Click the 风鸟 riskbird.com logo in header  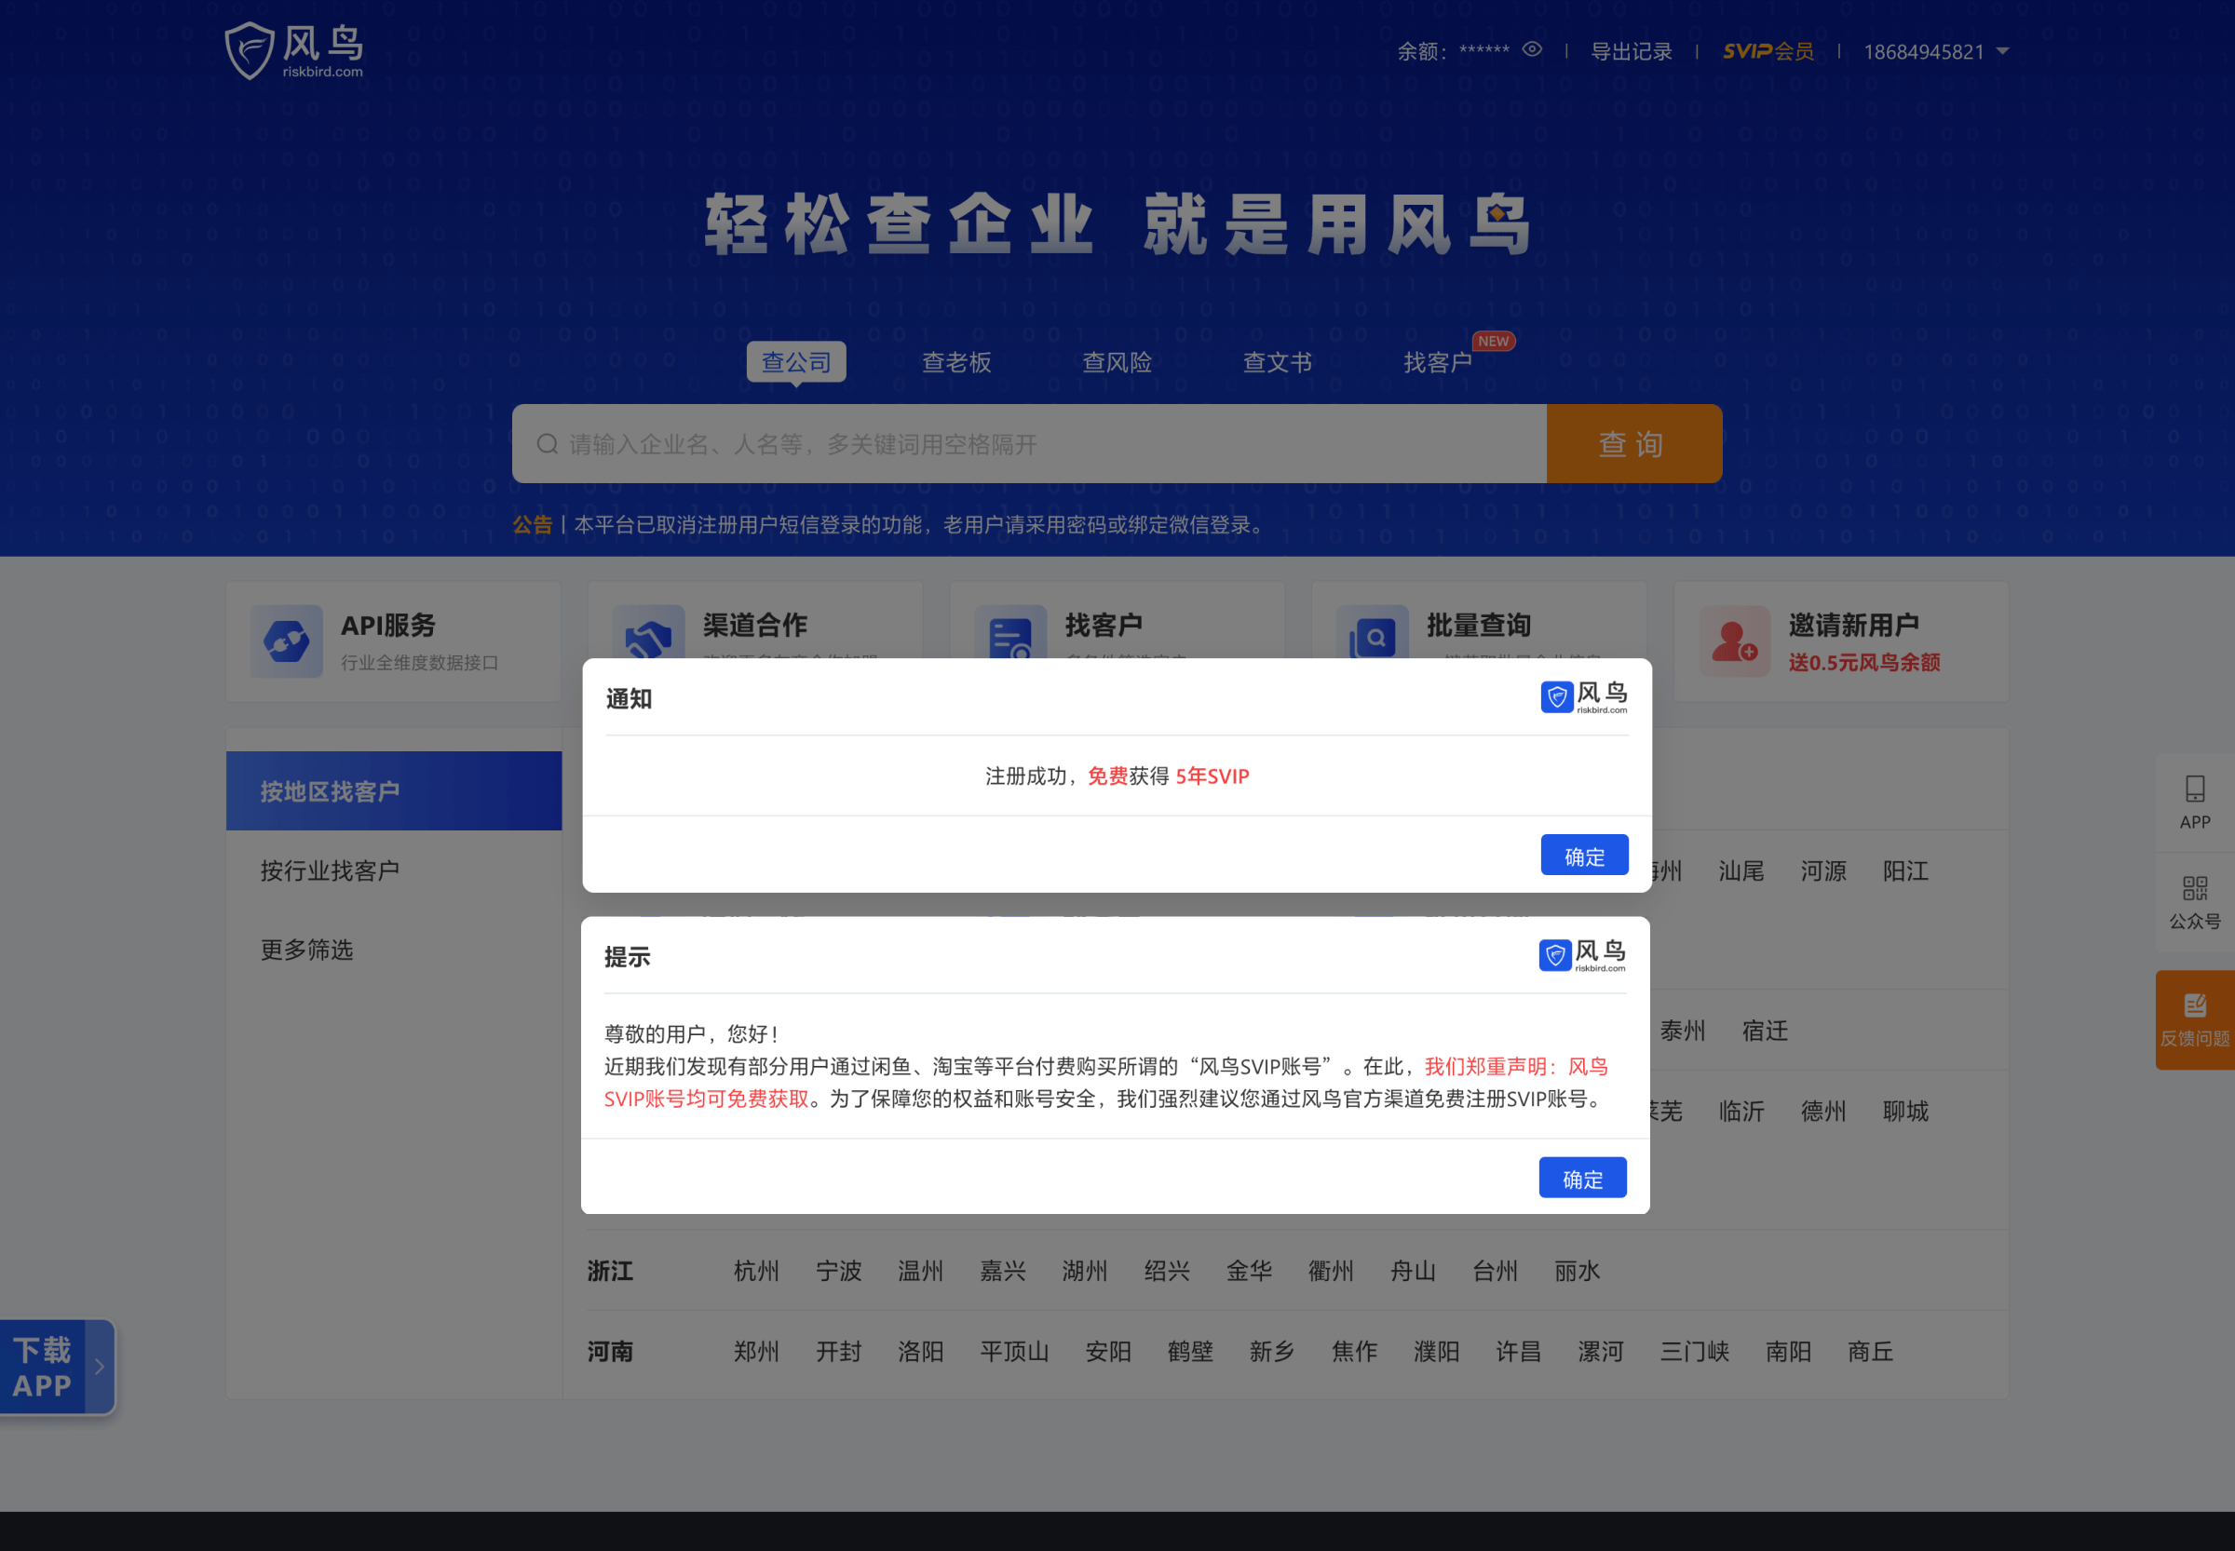click(293, 50)
